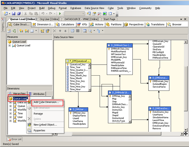
Task: Open the Perspectives tab
Action: click(134, 24)
